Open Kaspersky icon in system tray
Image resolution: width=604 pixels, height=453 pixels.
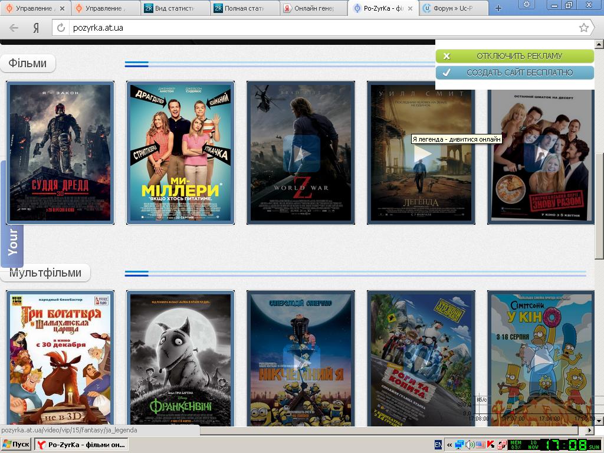491,445
